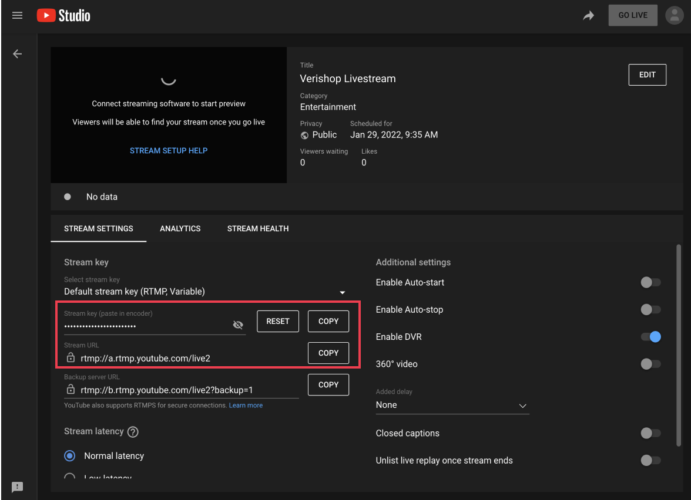
Task: Click the globe icon next to Public
Action: pyautogui.click(x=304, y=135)
